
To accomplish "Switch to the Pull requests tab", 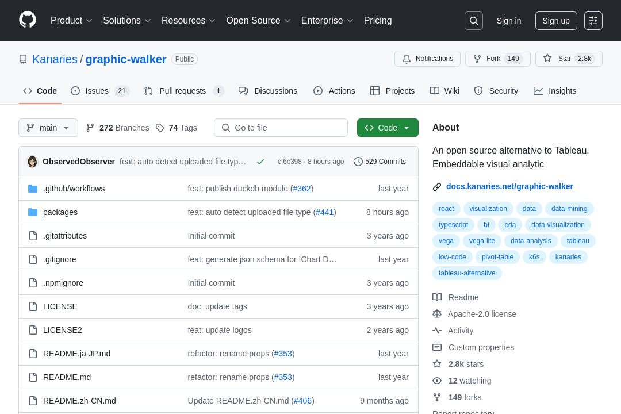I will [184, 91].
